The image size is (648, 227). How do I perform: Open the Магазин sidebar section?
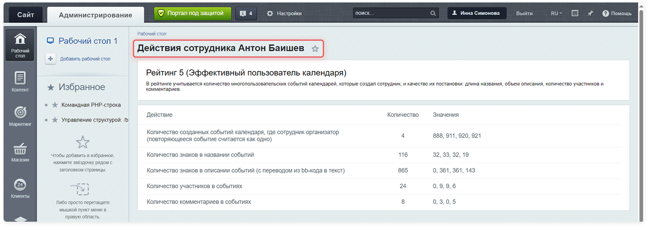20,152
